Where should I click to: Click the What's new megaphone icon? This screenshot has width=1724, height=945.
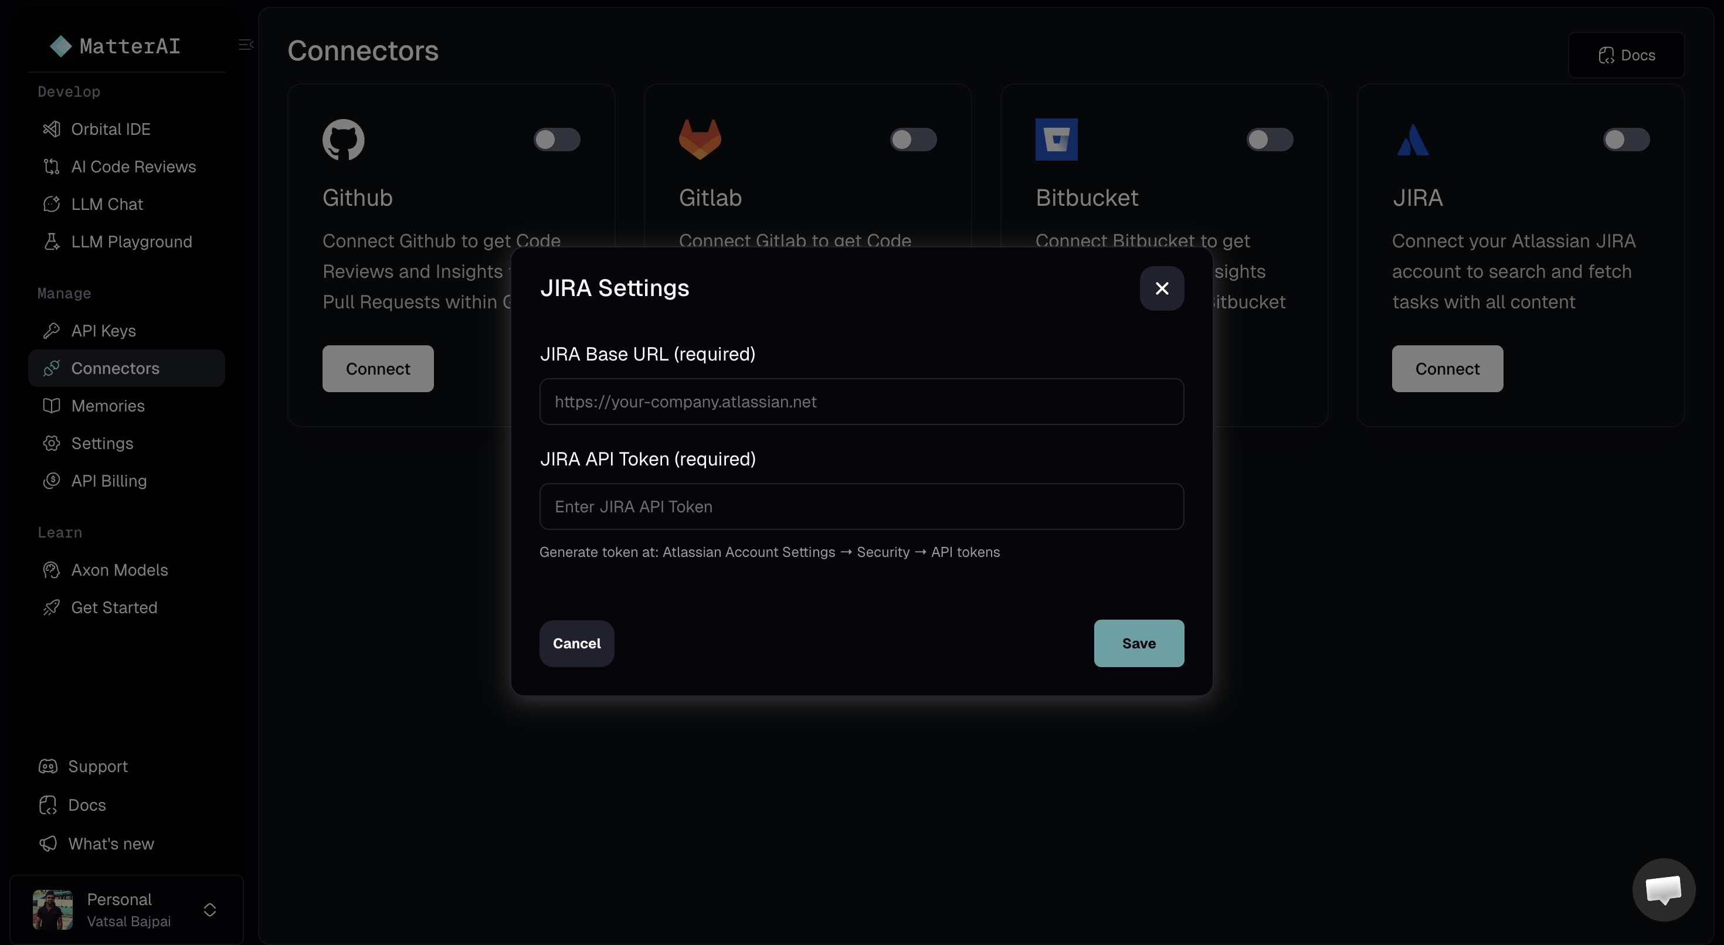(x=48, y=844)
